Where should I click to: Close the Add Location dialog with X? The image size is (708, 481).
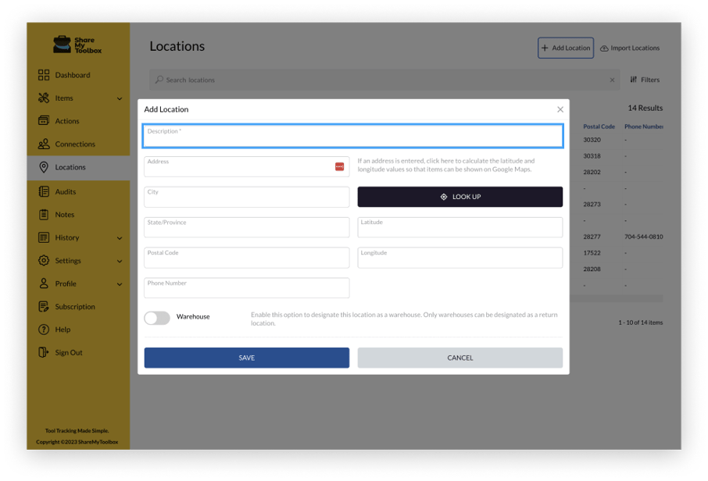(x=560, y=110)
